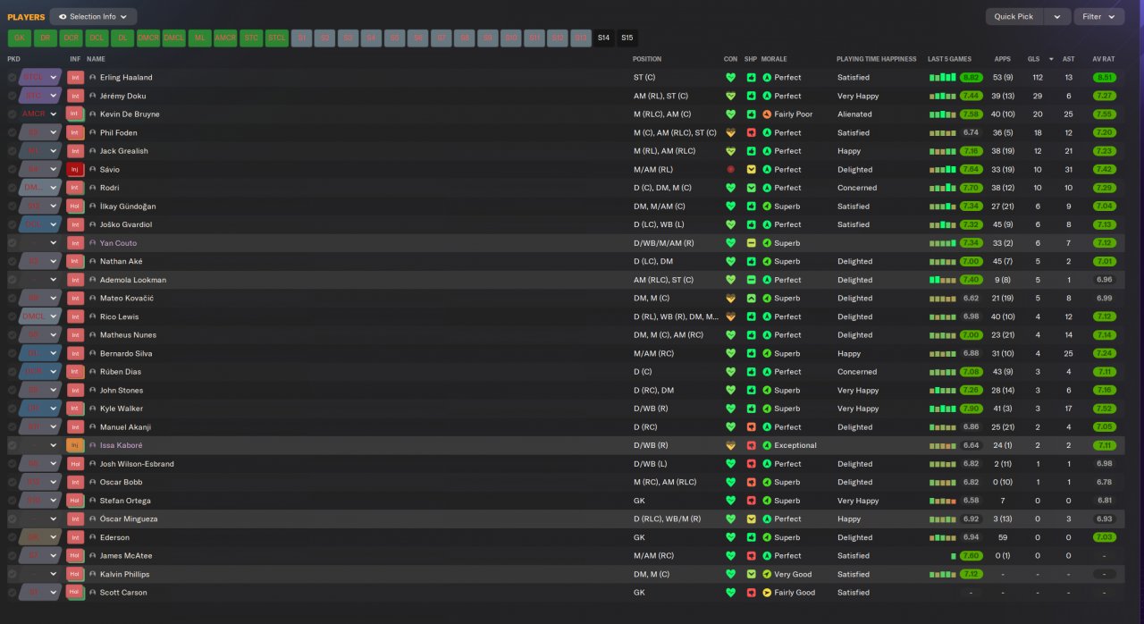Sort by the GLS column header
The height and width of the screenshot is (624, 1144).
[1033, 59]
